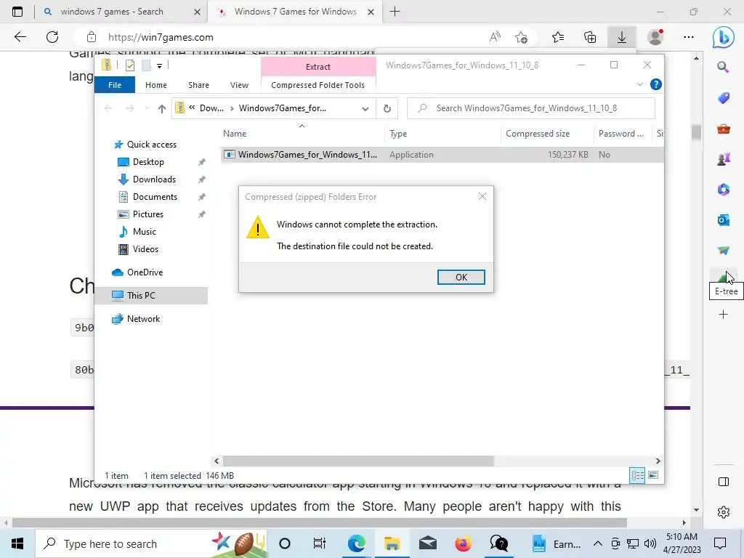744x558 pixels.
Task: Click the Edge browser back arrow
Action: (x=20, y=37)
